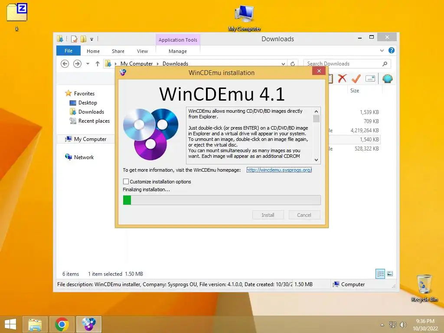Open the Recycle Bin on the desktop

pos(424,288)
